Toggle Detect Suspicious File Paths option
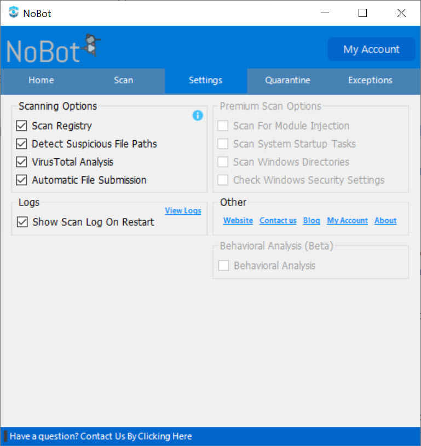Image resolution: width=421 pixels, height=446 pixels. tap(22, 144)
